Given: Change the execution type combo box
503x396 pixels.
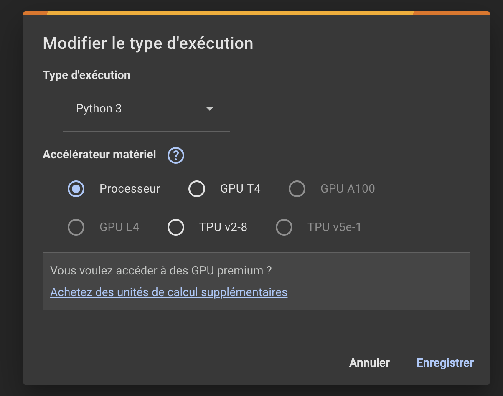Looking at the screenshot, I should tap(146, 108).
